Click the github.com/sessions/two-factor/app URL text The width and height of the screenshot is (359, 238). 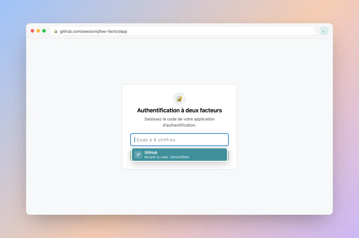(93, 31)
